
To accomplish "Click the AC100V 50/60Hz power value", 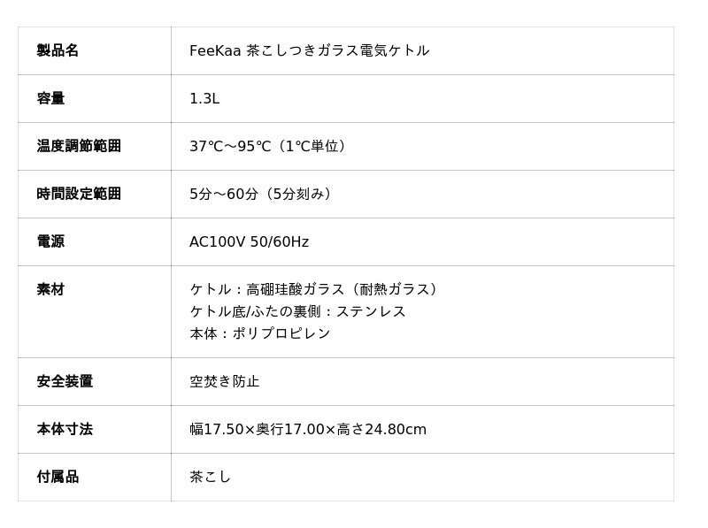I will [x=249, y=241].
